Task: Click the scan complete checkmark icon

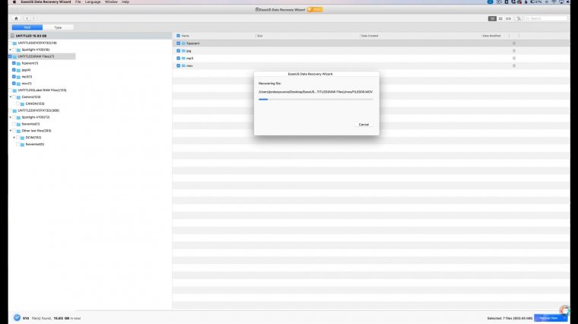Action: 17,318
